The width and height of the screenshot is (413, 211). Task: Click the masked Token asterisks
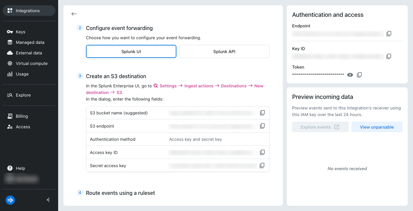tap(318, 75)
